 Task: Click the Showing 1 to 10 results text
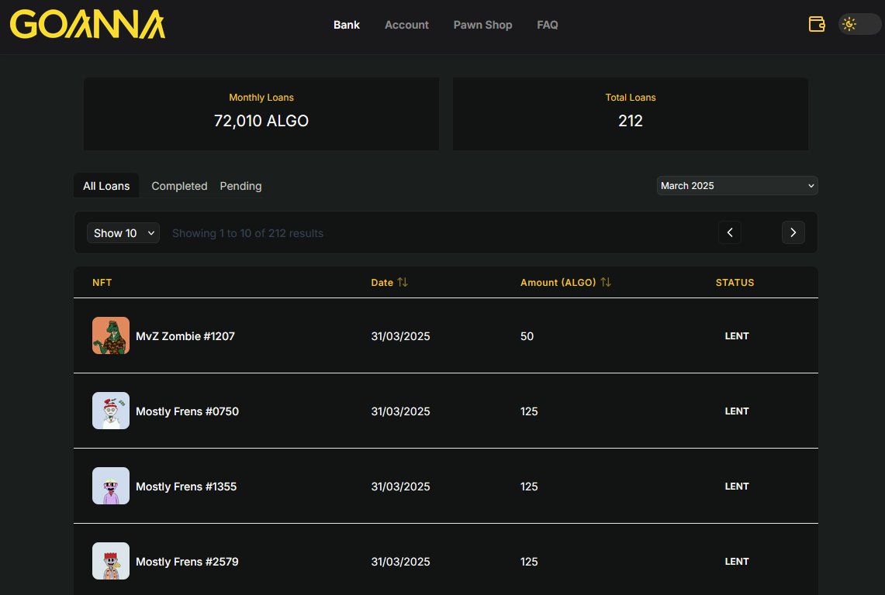247,233
